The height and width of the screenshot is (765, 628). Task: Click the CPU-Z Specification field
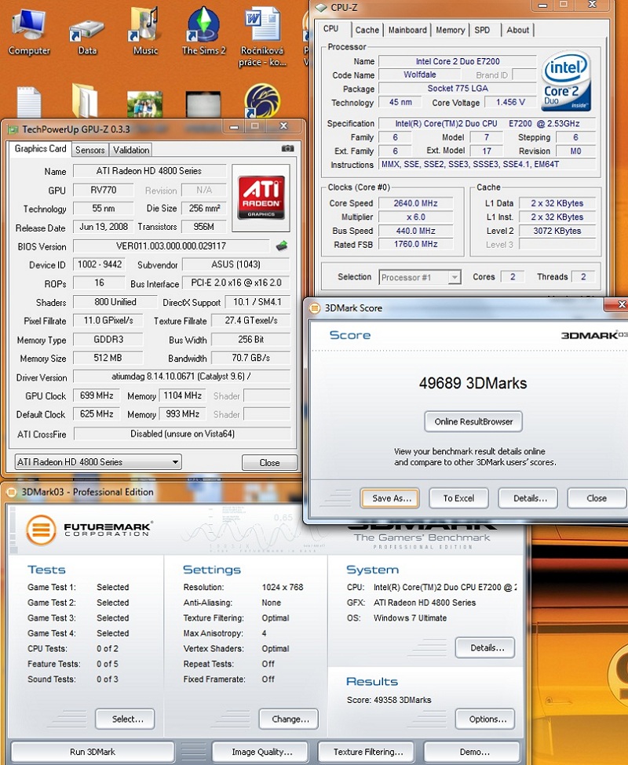point(487,124)
